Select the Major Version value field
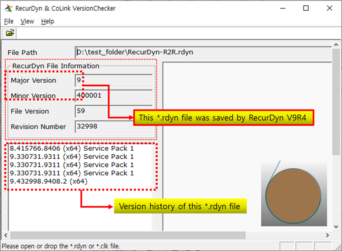Screen dimensions: 342x251 click(x=114, y=80)
